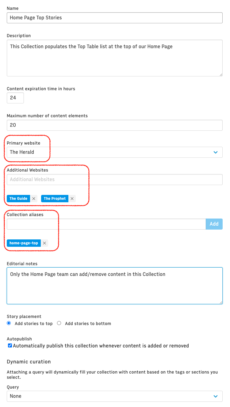Viewport: 230px width, 407px height.
Task: Click the home-page-top alias tag
Action: click(x=24, y=243)
